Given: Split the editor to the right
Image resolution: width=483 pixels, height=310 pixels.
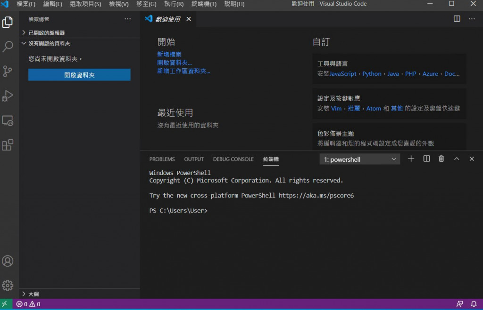Looking at the screenshot, I should 457,19.
